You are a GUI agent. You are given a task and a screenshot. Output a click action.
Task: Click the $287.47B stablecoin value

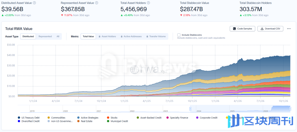tap(192, 9)
